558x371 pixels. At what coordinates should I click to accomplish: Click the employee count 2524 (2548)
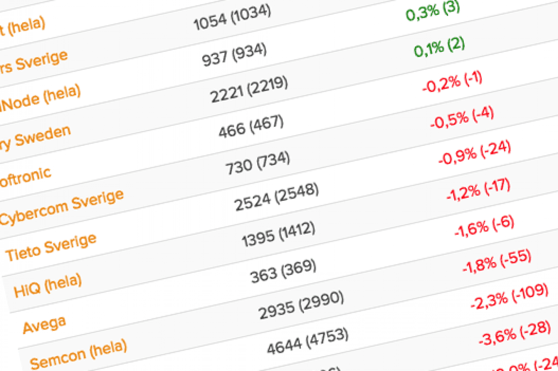pyautogui.click(x=277, y=197)
